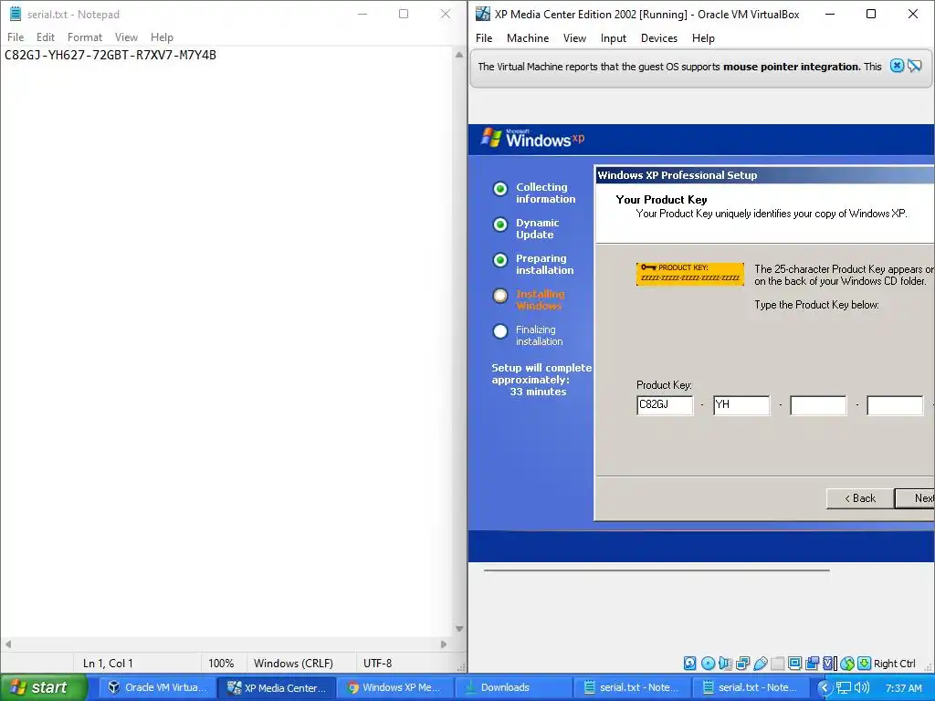Click the 7:37 AM taskbar clock
The height and width of the screenshot is (701, 935).
[903, 688]
